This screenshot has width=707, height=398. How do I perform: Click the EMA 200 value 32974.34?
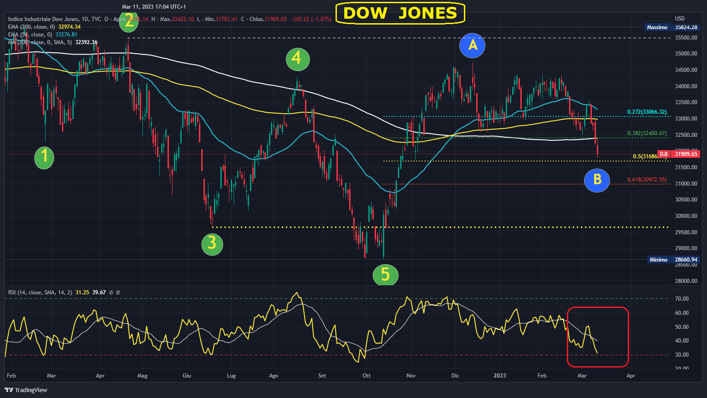69,27
